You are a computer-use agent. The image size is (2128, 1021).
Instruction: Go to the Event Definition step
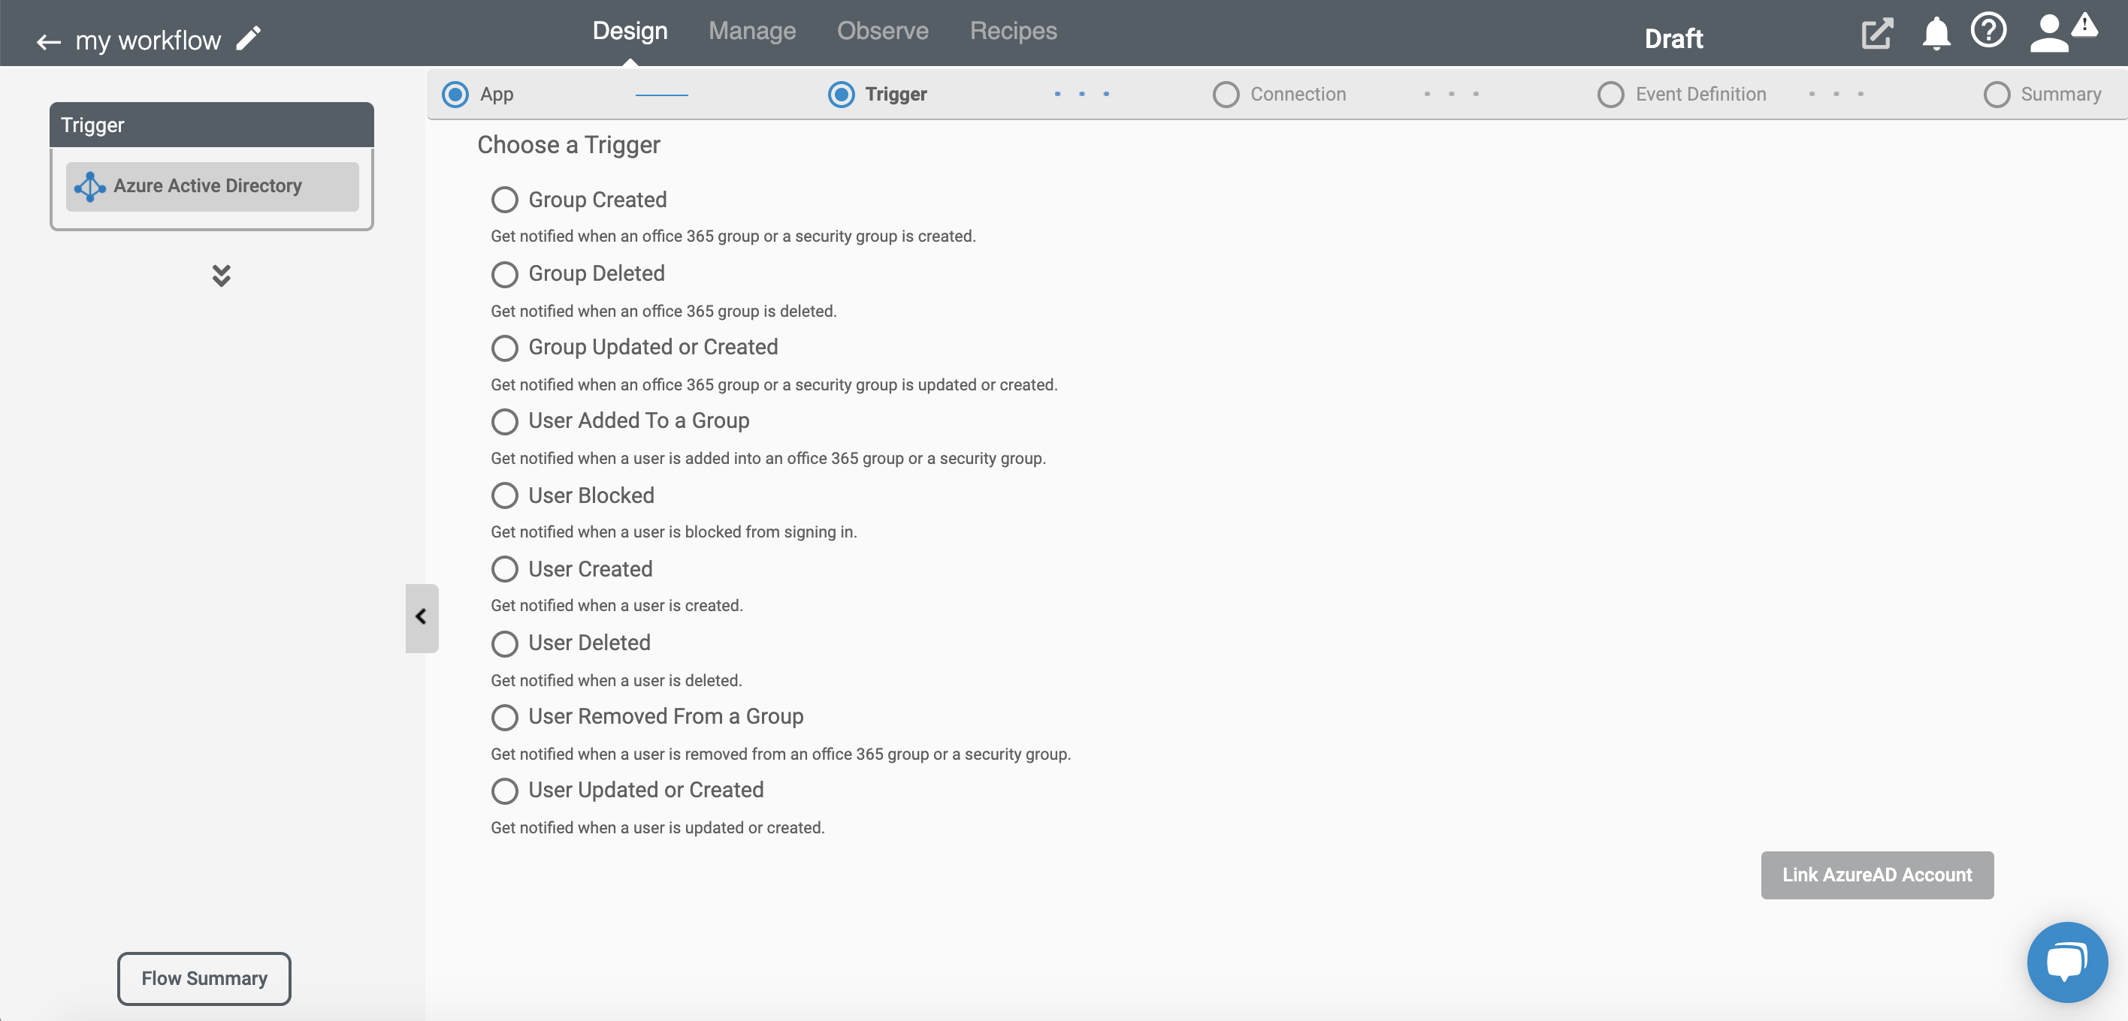[1682, 94]
